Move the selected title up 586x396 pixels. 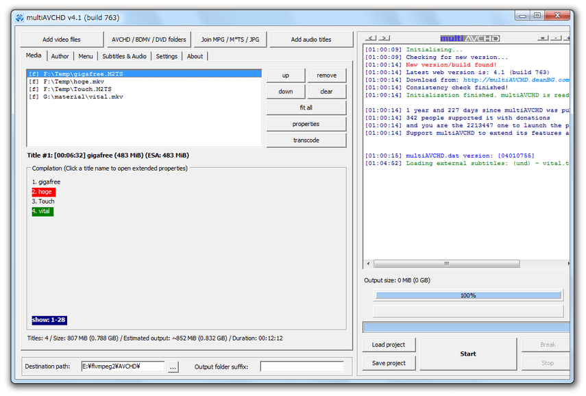click(286, 75)
